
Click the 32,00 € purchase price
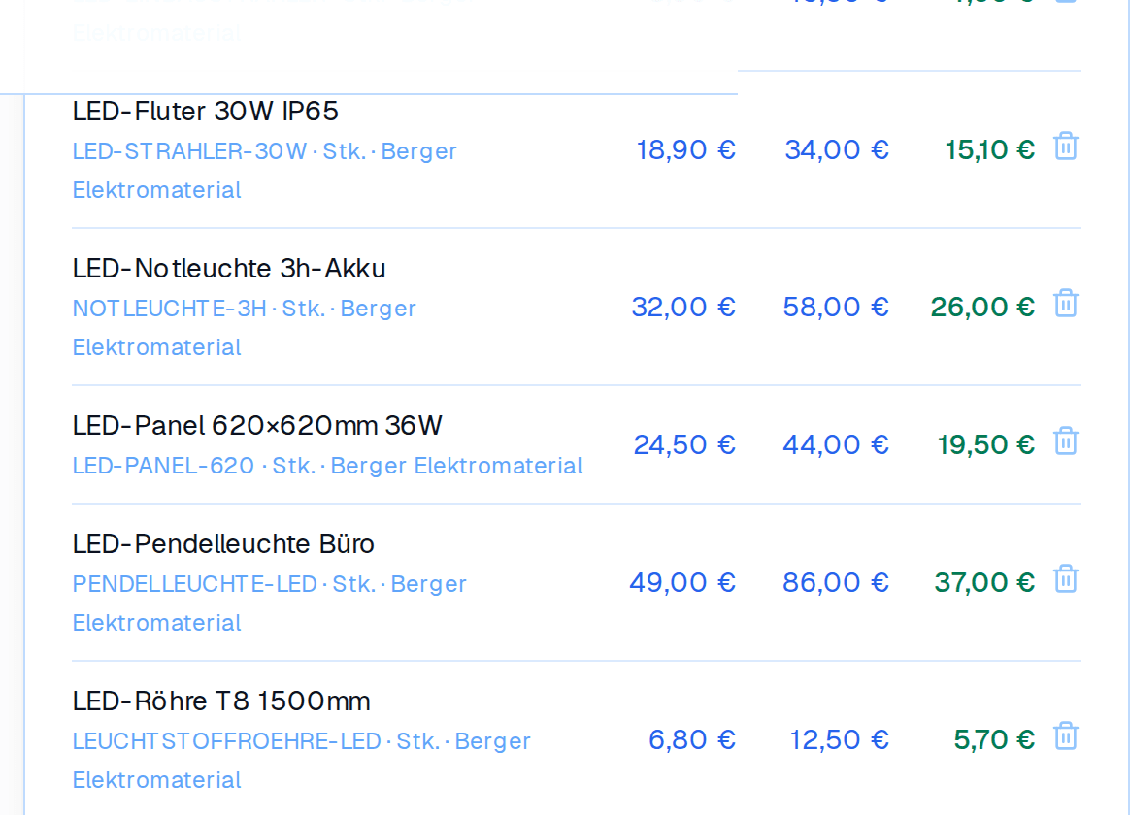click(683, 307)
